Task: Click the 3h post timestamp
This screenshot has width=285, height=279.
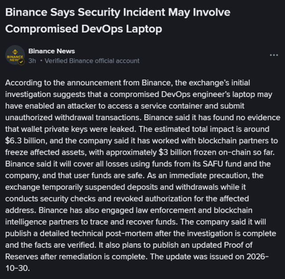Action: pyautogui.click(x=32, y=61)
